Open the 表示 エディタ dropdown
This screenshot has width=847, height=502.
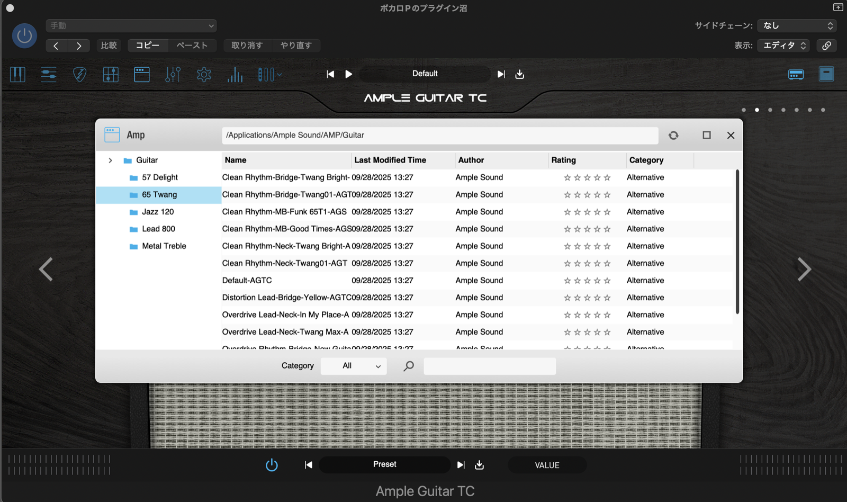(x=785, y=46)
